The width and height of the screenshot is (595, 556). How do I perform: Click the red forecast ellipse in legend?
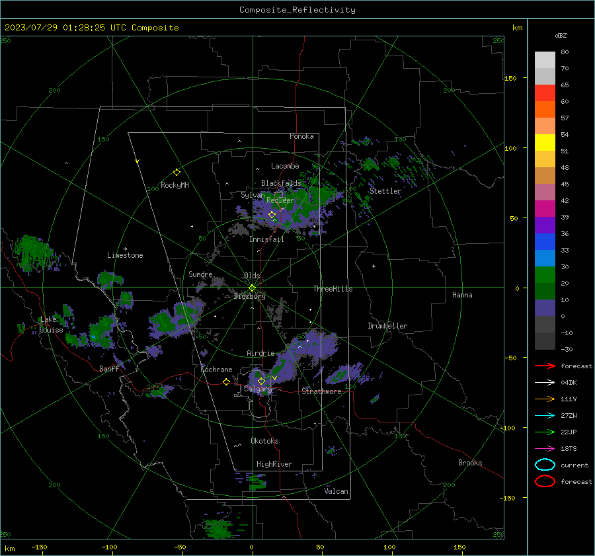click(x=545, y=481)
